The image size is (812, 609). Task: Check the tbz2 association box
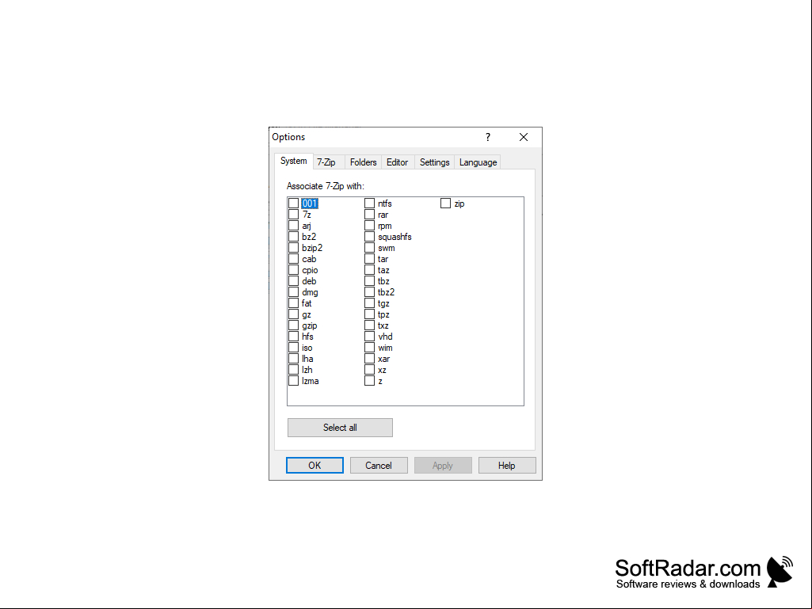tap(370, 292)
